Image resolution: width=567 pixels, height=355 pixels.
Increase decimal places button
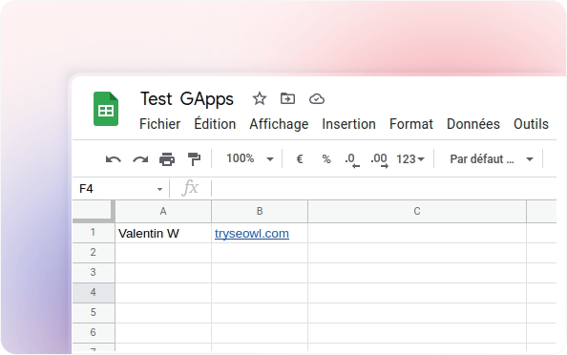tap(379, 159)
